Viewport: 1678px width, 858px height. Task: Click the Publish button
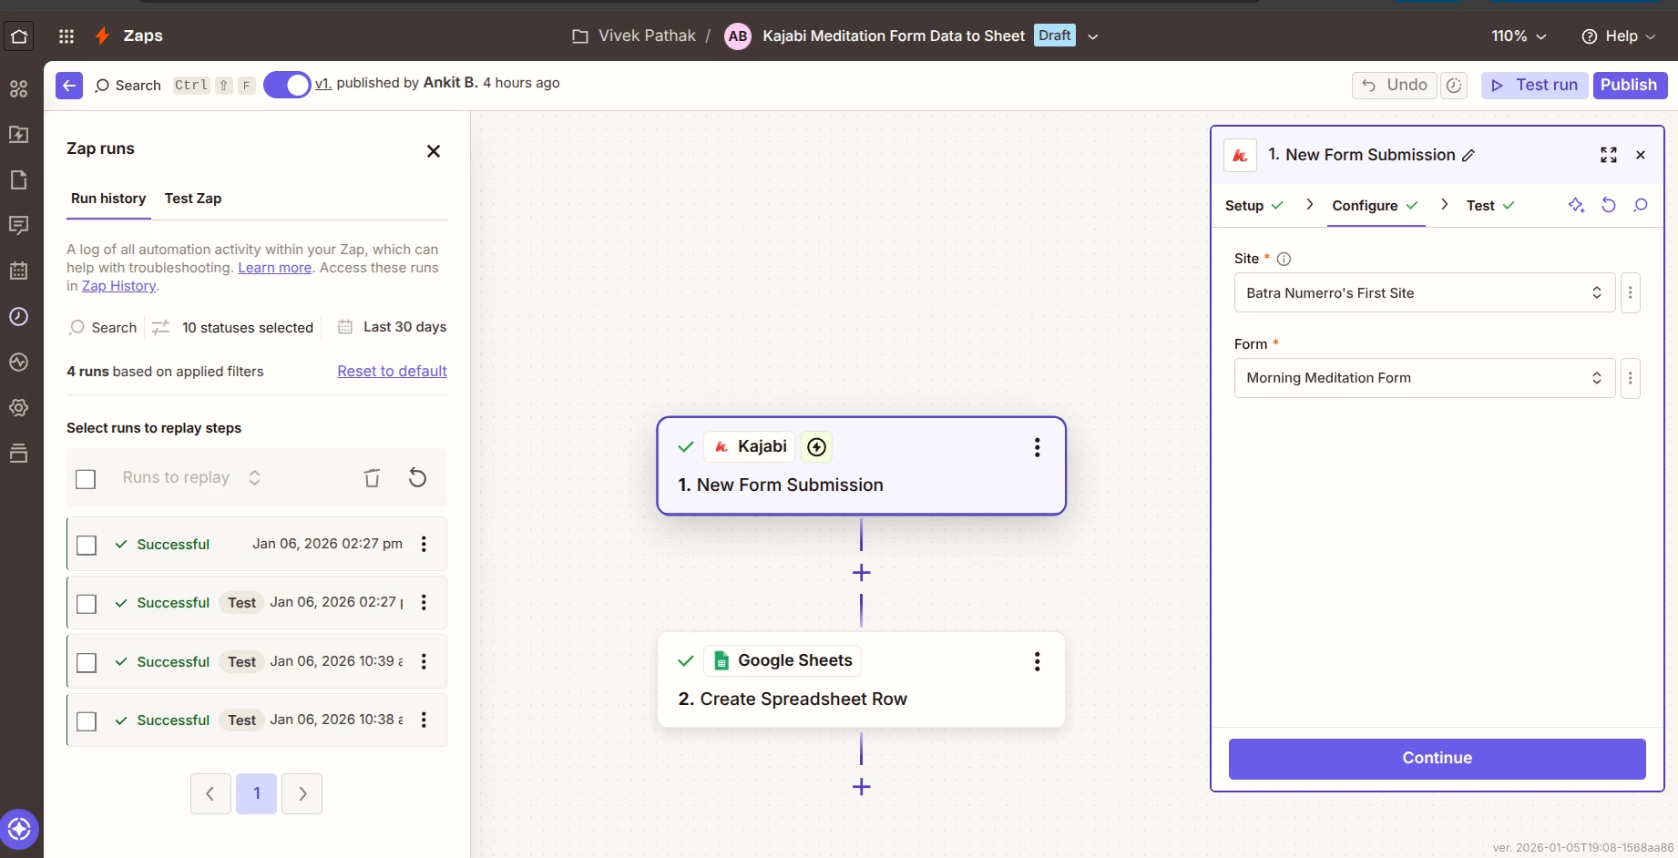point(1630,85)
